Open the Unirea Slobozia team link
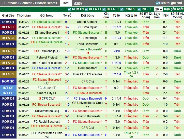This screenshot has height=139, width=184. (x=87, y=22)
